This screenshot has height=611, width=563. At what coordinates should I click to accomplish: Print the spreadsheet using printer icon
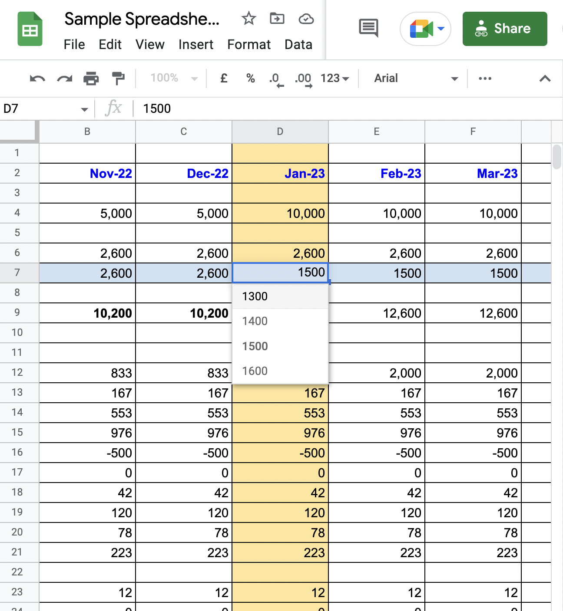coord(91,79)
